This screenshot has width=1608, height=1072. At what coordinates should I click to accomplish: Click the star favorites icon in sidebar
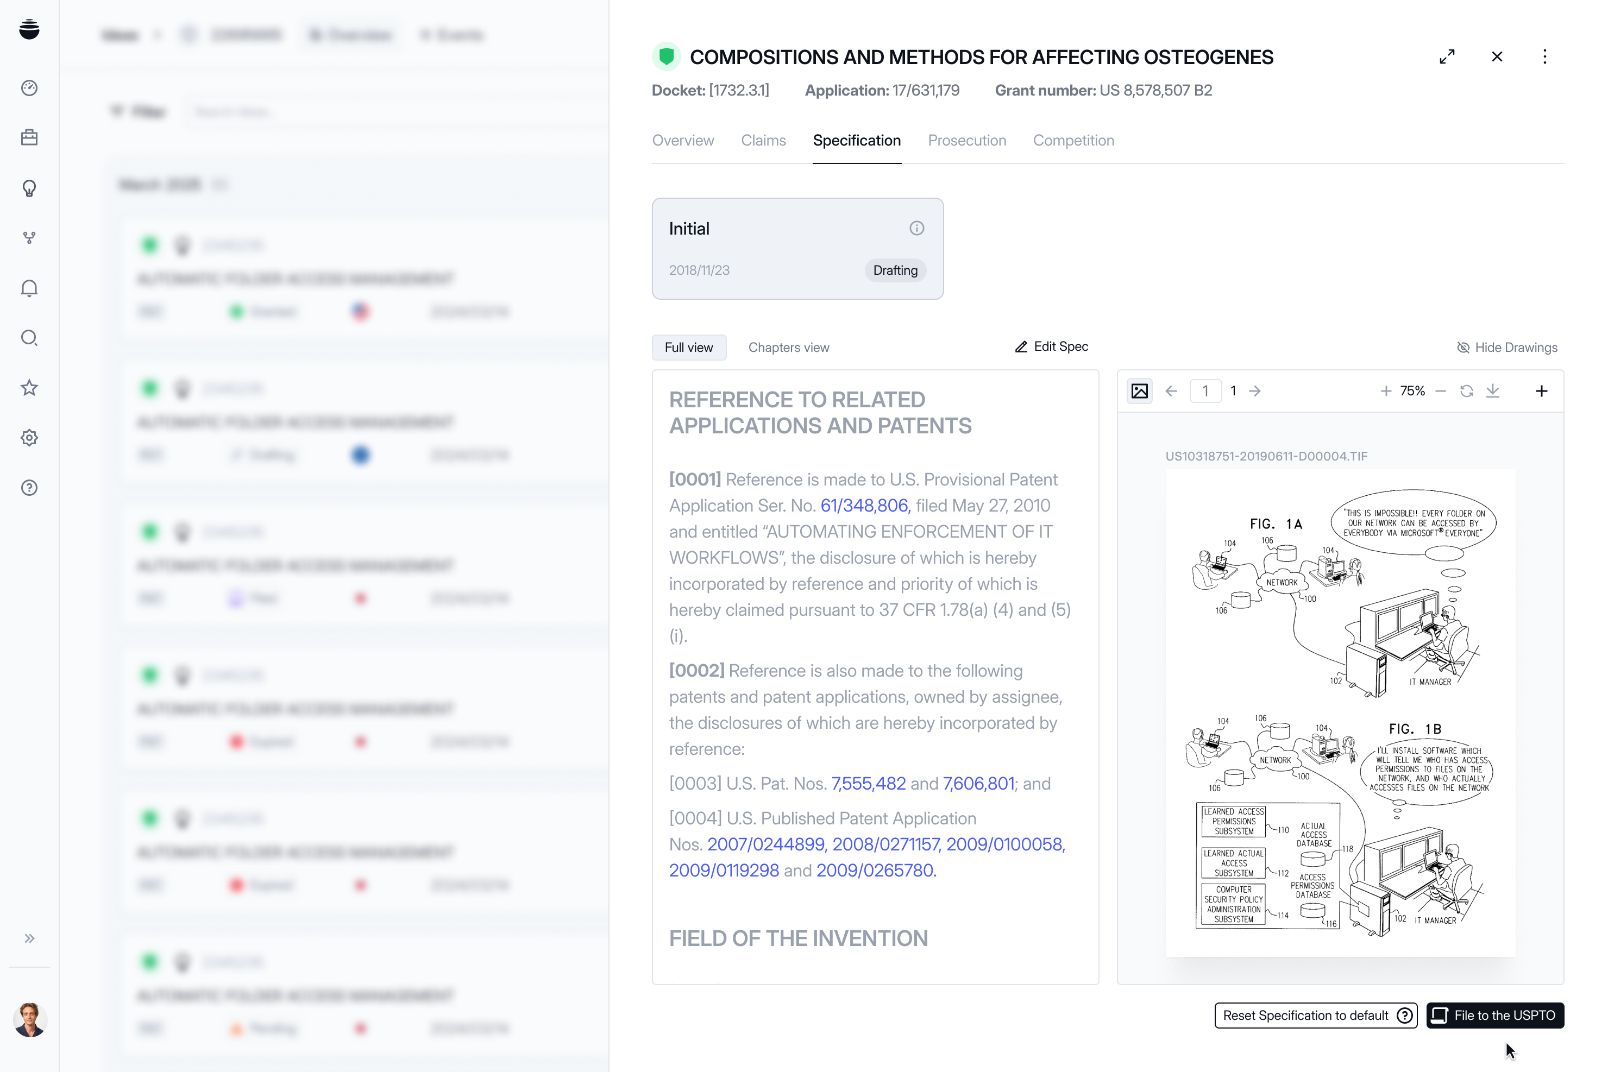[29, 388]
